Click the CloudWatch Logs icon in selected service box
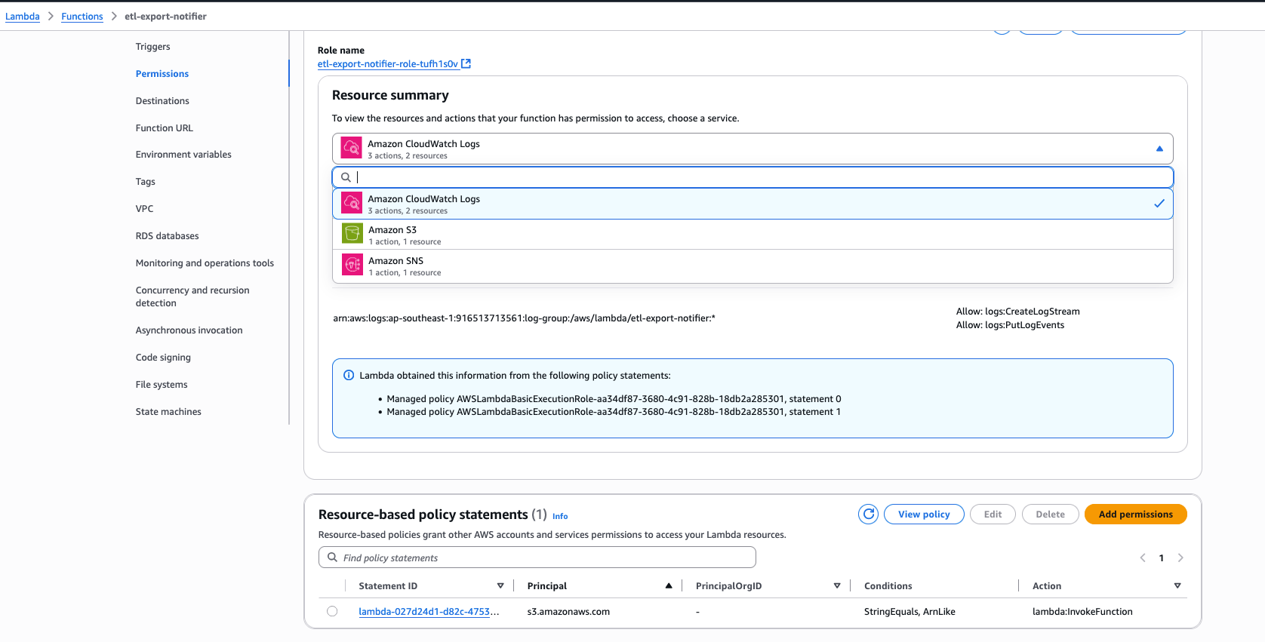 (352, 148)
